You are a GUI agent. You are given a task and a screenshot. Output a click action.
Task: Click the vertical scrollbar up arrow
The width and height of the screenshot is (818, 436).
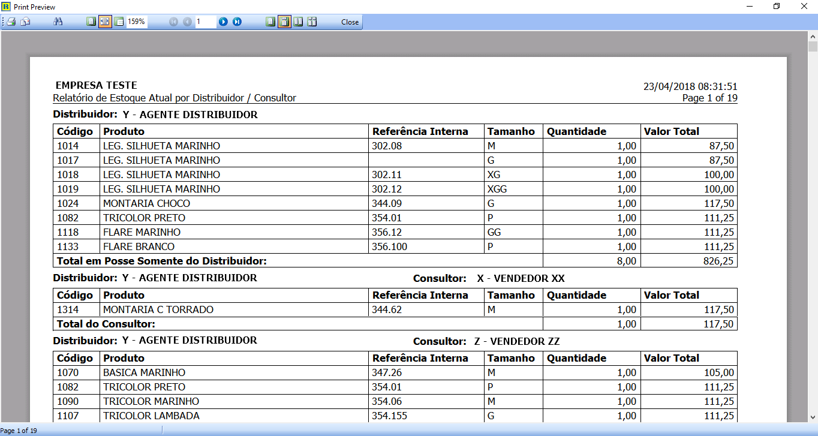[x=813, y=36]
